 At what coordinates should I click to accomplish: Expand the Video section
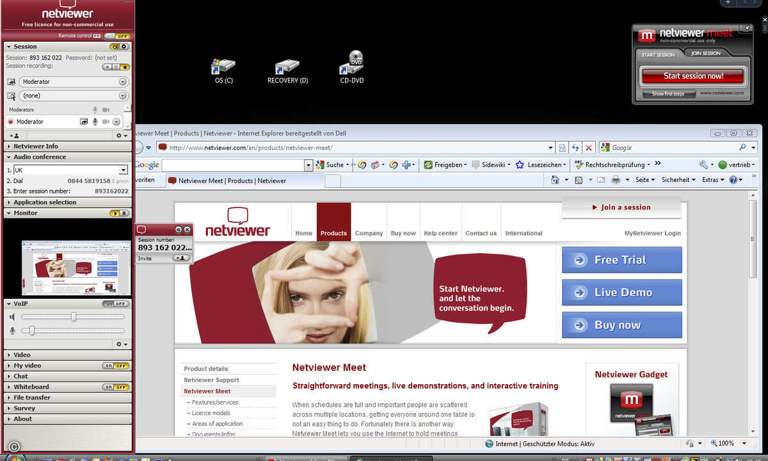click(x=68, y=355)
